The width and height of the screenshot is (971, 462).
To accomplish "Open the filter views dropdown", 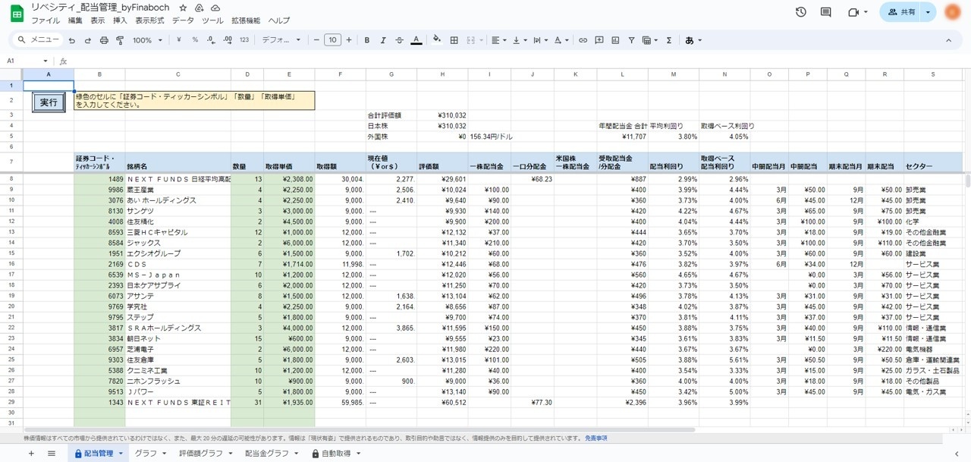I will pyautogui.click(x=649, y=40).
